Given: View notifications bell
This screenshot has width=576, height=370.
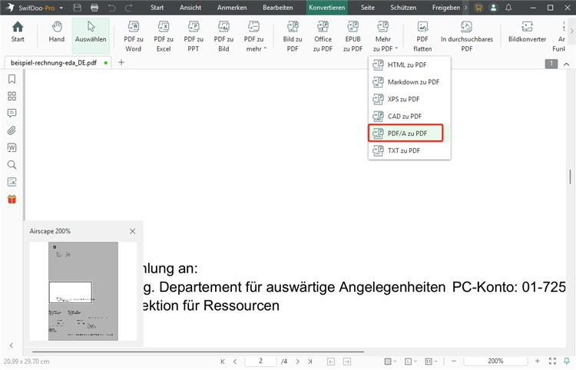Looking at the screenshot, I should pos(508,8).
